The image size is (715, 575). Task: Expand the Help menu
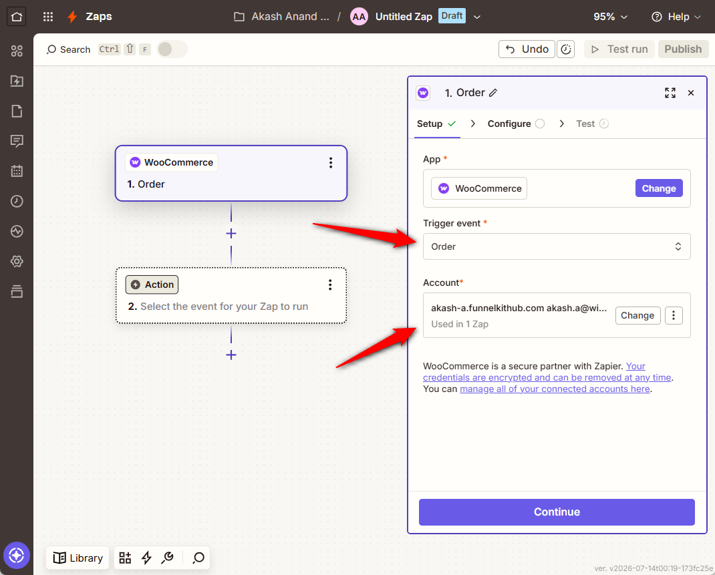[x=676, y=17]
